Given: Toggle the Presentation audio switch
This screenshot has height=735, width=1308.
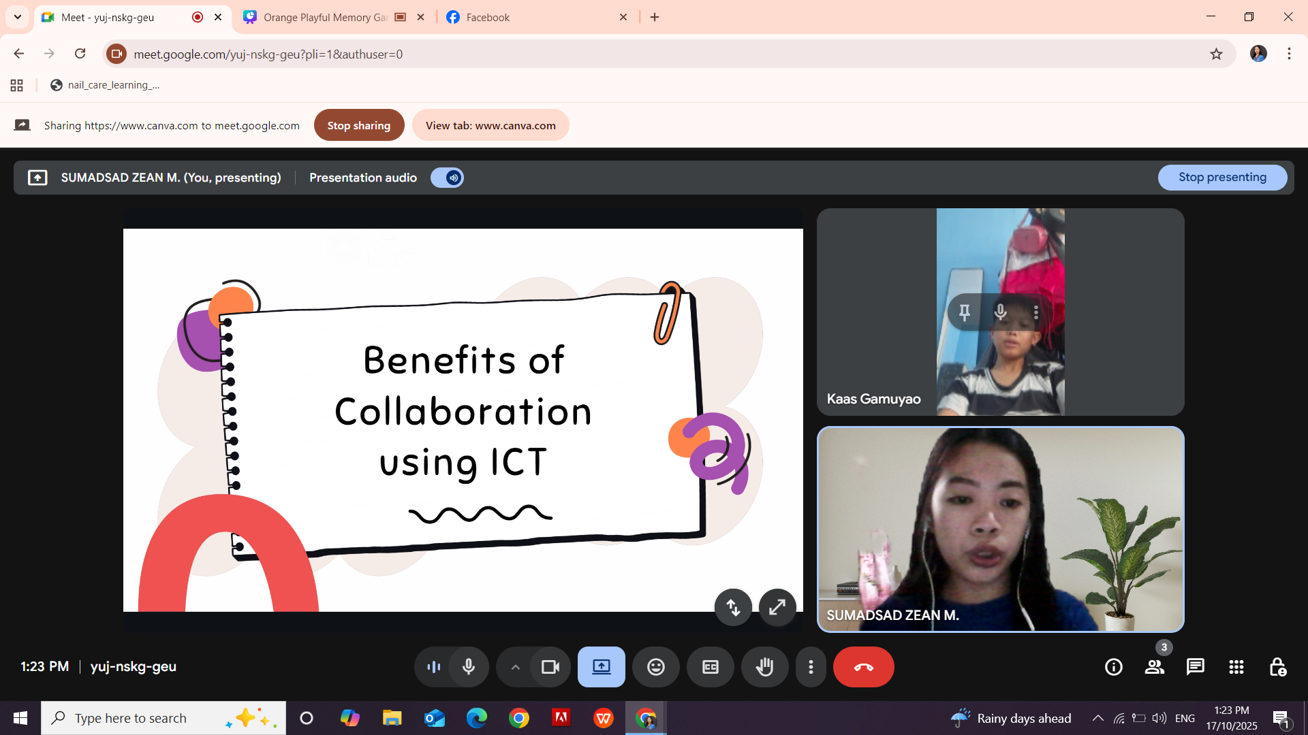Looking at the screenshot, I should (447, 178).
